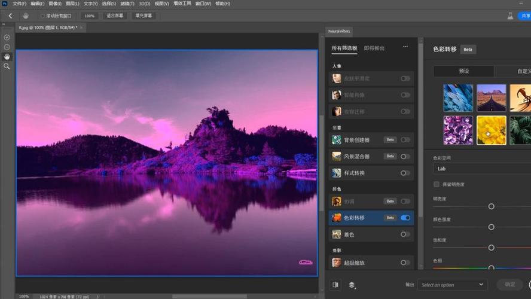Click the 风景混合器 landscape icon
531x299 pixels.
pos(336,157)
